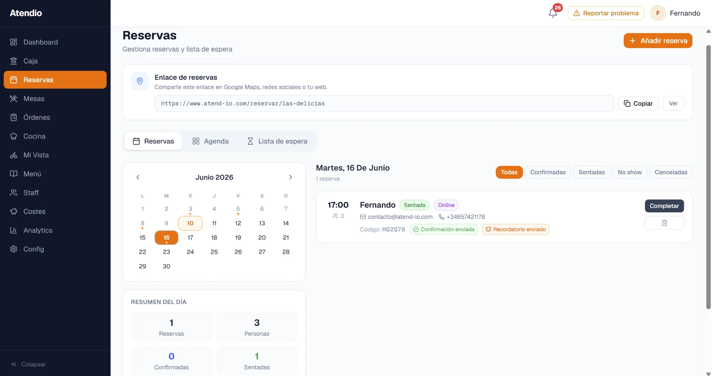Open the Cocina section

pyautogui.click(x=55, y=136)
